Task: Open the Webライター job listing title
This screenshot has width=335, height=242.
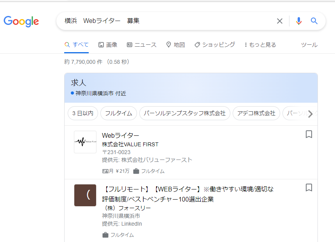Action: click(x=121, y=135)
